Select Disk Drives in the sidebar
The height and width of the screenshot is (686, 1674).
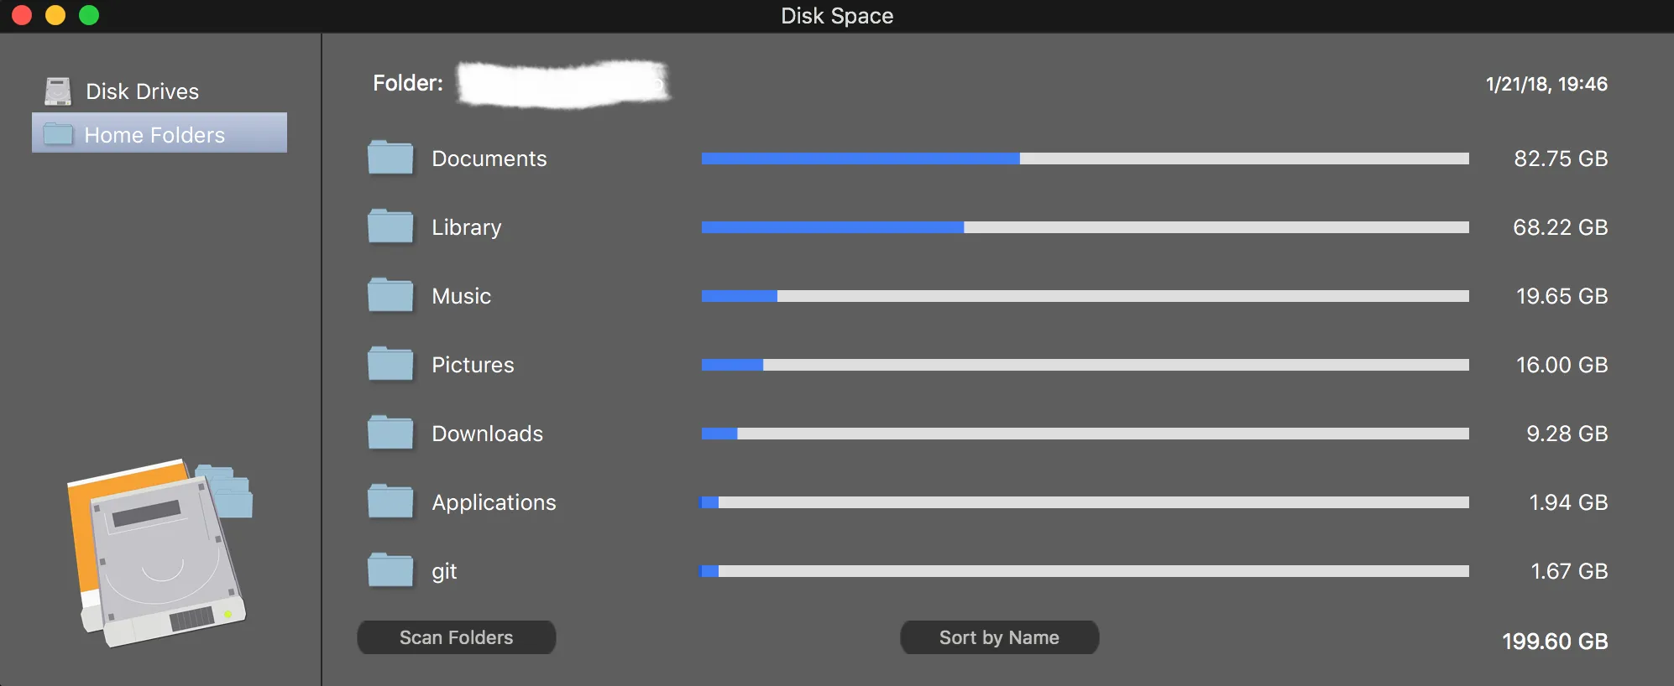point(143,91)
